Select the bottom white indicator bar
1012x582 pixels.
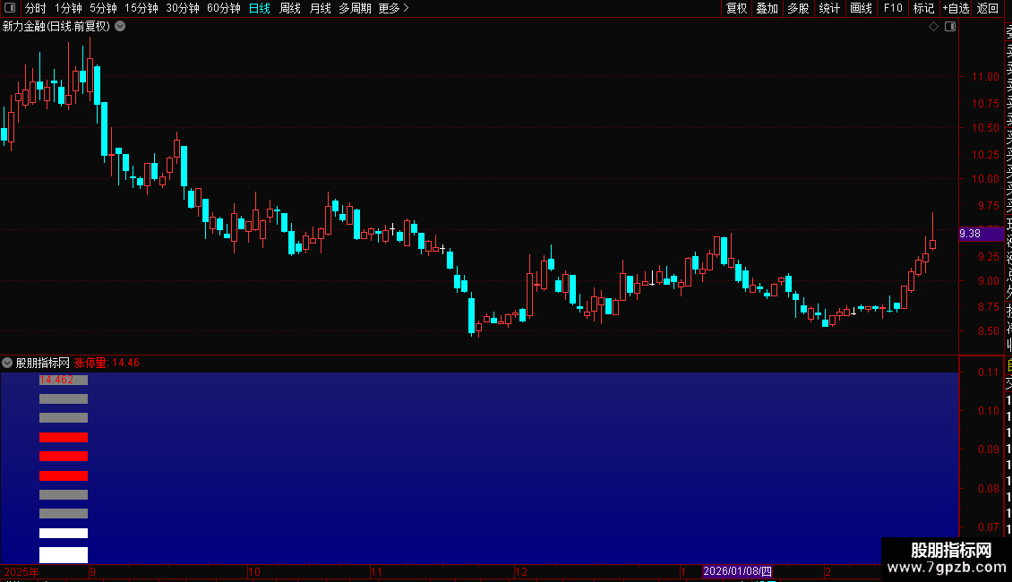click(x=64, y=555)
